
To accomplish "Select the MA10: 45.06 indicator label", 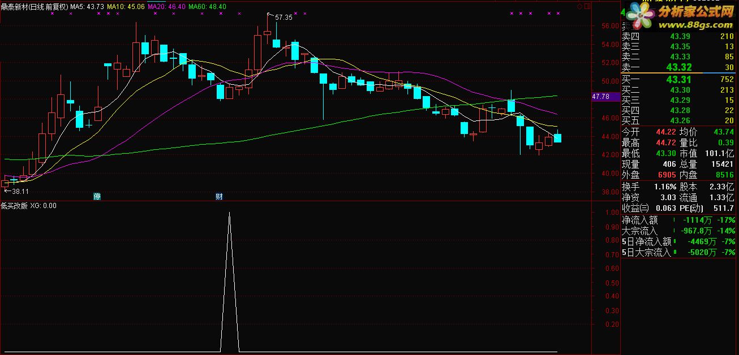I will (126, 7).
